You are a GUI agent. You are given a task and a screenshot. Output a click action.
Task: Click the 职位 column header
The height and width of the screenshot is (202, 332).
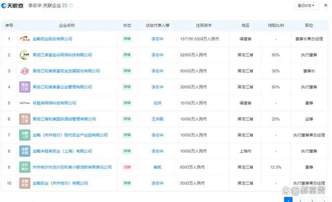pyautogui.click(x=309, y=25)
